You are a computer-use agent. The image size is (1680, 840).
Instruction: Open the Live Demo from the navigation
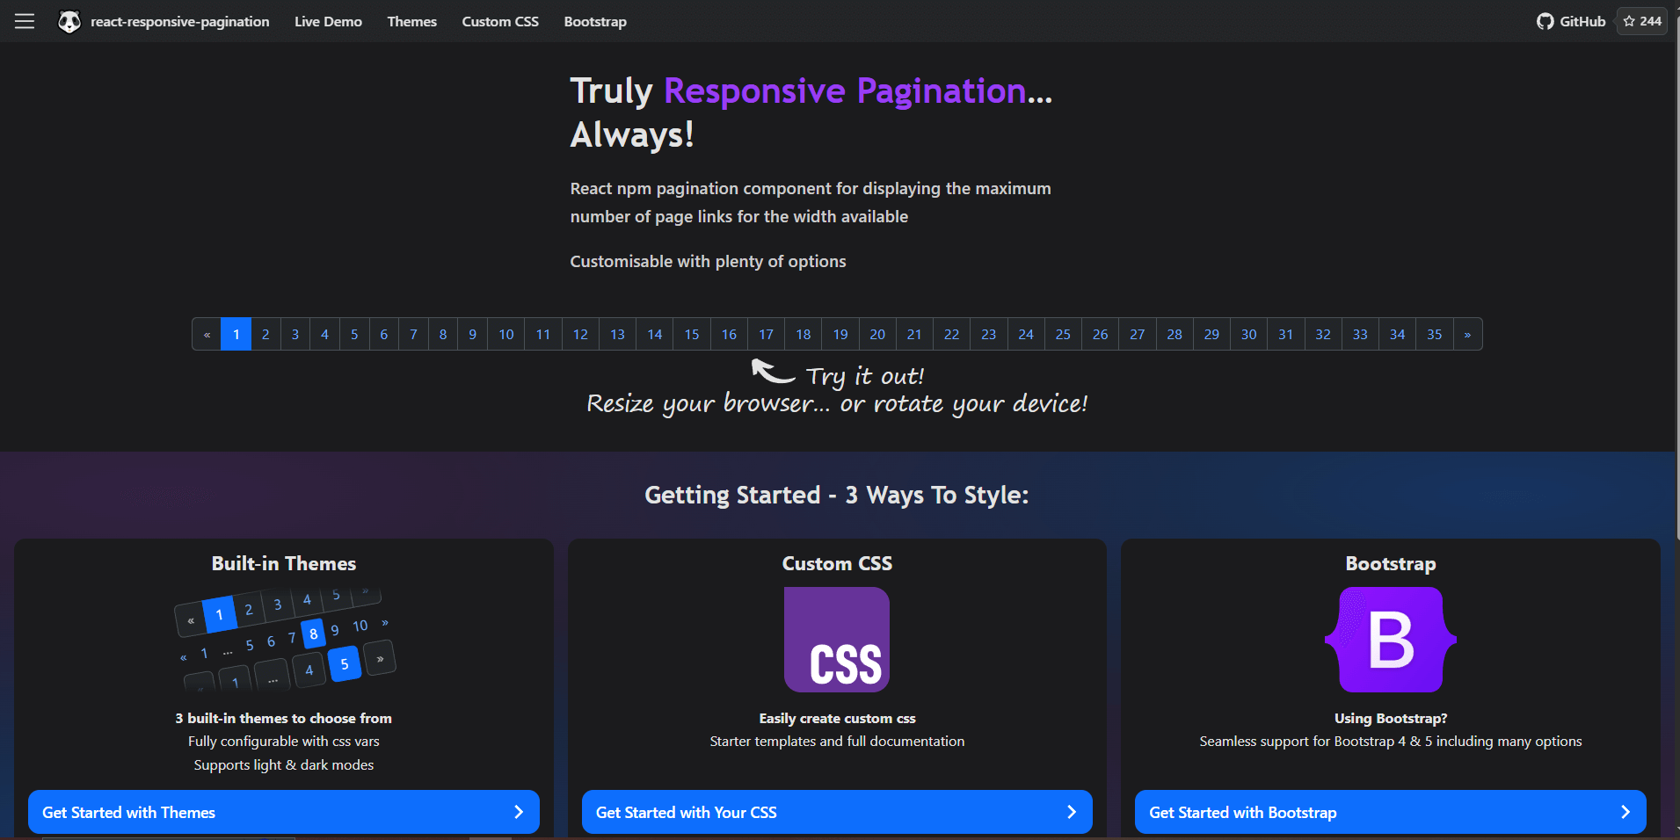point(328,21)
